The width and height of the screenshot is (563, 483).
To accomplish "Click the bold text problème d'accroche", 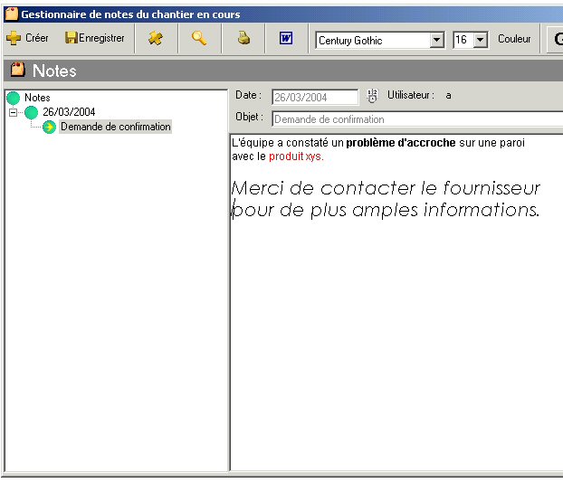I will (401, 143).
